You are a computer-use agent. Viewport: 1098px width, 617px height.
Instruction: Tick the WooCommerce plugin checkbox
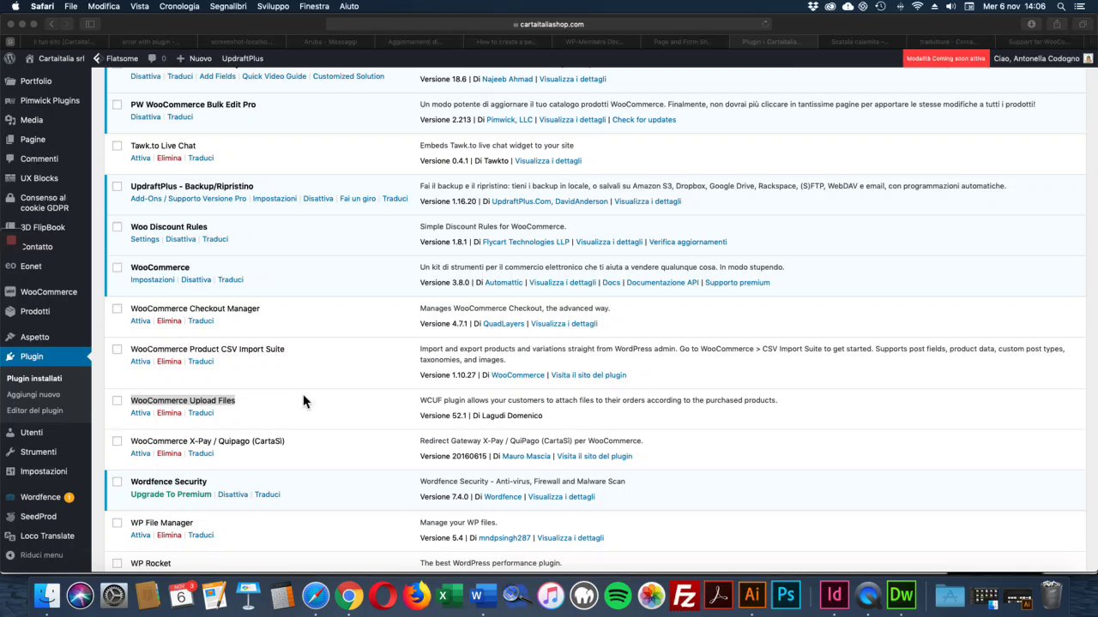117,267
